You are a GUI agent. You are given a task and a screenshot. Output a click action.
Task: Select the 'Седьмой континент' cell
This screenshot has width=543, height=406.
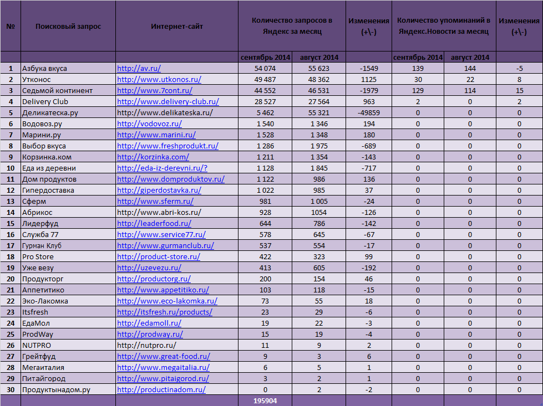pyautogui.click(x=68, y=91)
